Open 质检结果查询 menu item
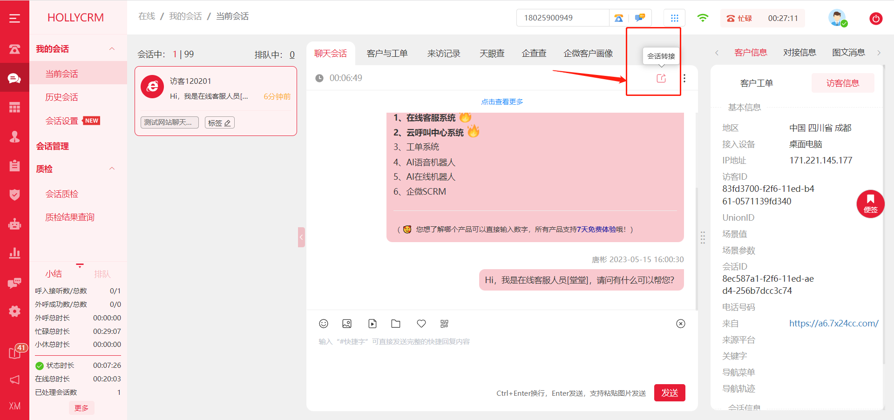Screen dimensions: 894x420 (70, 217)
